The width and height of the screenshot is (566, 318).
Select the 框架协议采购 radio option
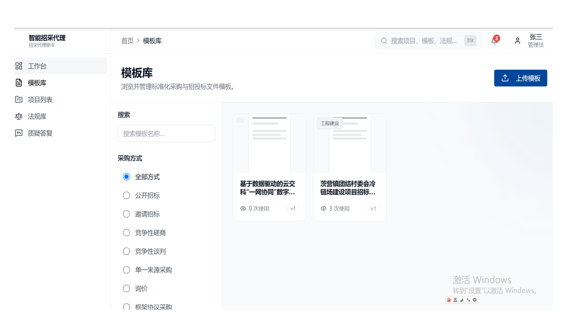(126, 307)
